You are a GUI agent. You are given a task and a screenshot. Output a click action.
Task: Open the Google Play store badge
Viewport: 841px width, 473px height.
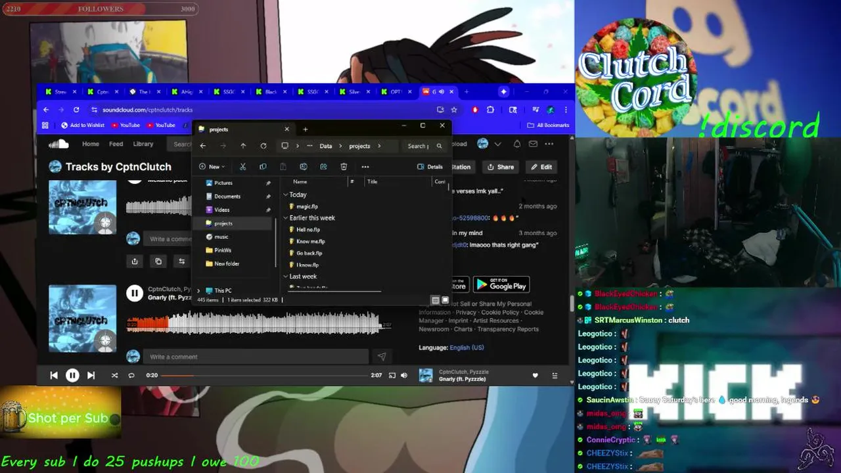(501, 284)
